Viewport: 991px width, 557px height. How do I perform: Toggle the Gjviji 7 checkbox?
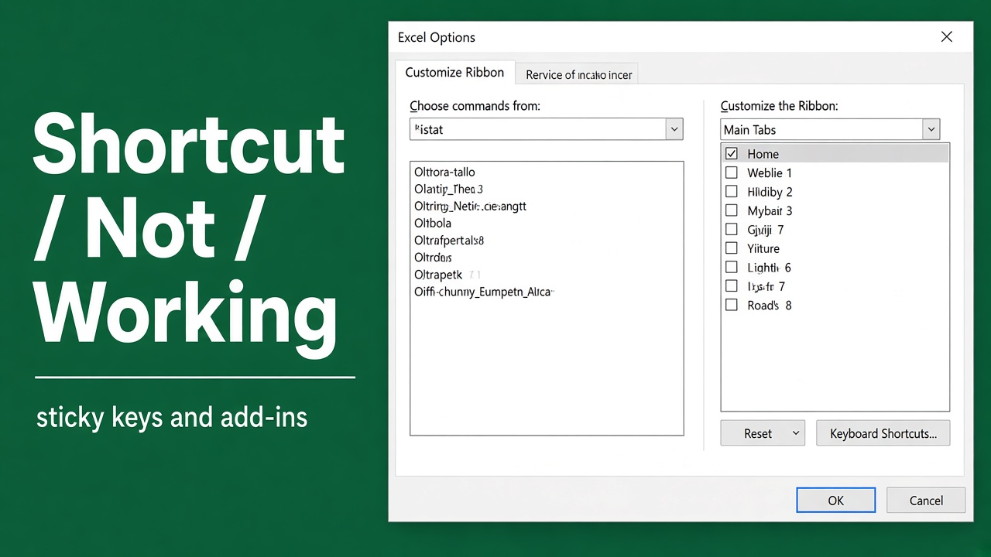click(x=731, y=230)
